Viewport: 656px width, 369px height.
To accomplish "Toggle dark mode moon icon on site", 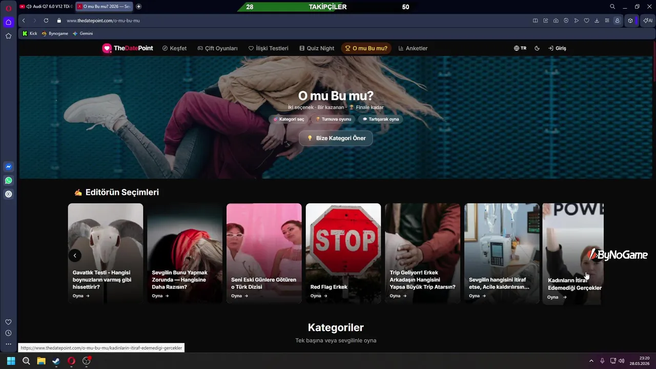I will (x=537, y=48).
